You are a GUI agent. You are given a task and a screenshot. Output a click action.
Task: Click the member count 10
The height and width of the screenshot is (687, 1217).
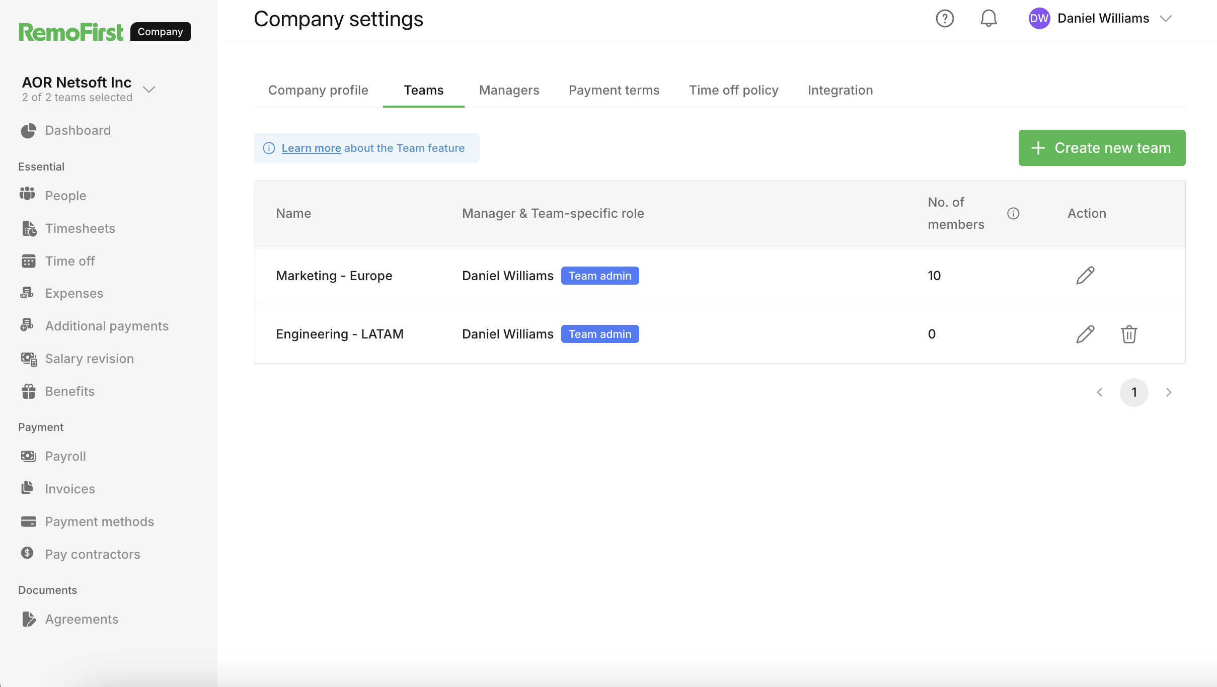click(x=934, y=276)
